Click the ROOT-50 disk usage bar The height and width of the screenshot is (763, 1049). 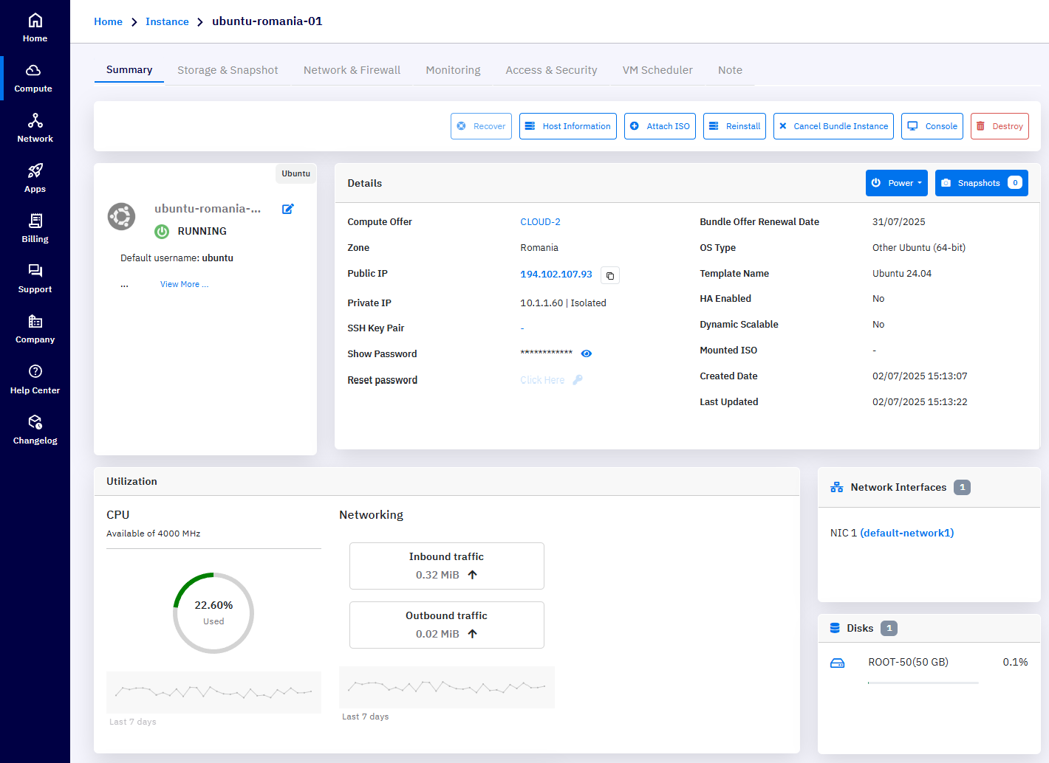923,681
